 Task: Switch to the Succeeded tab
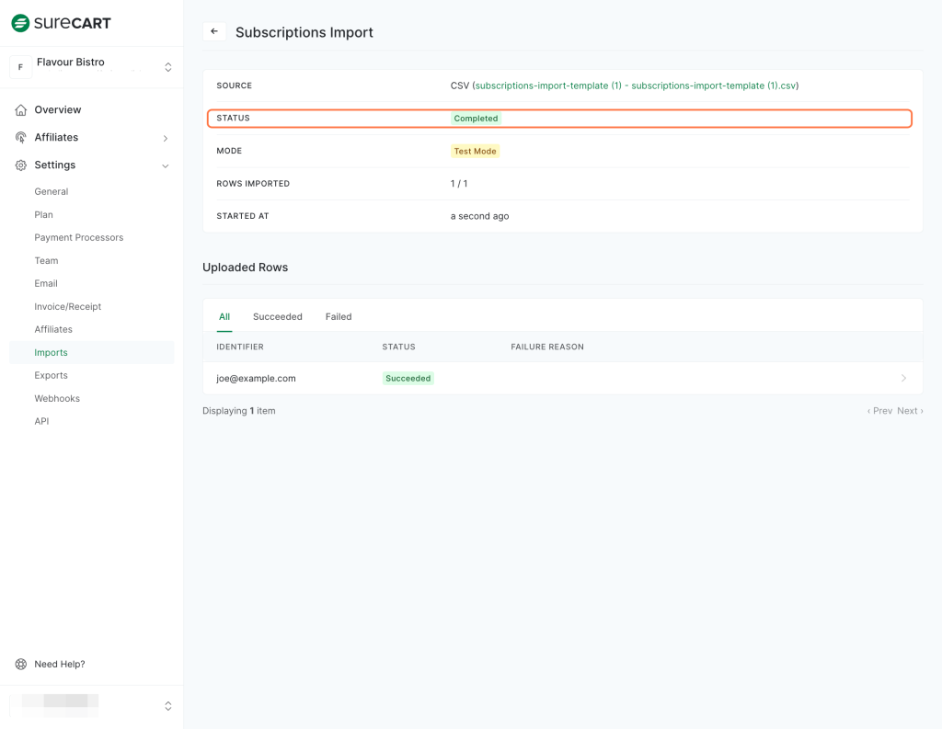pyautogui.click(x=277, y=316)
